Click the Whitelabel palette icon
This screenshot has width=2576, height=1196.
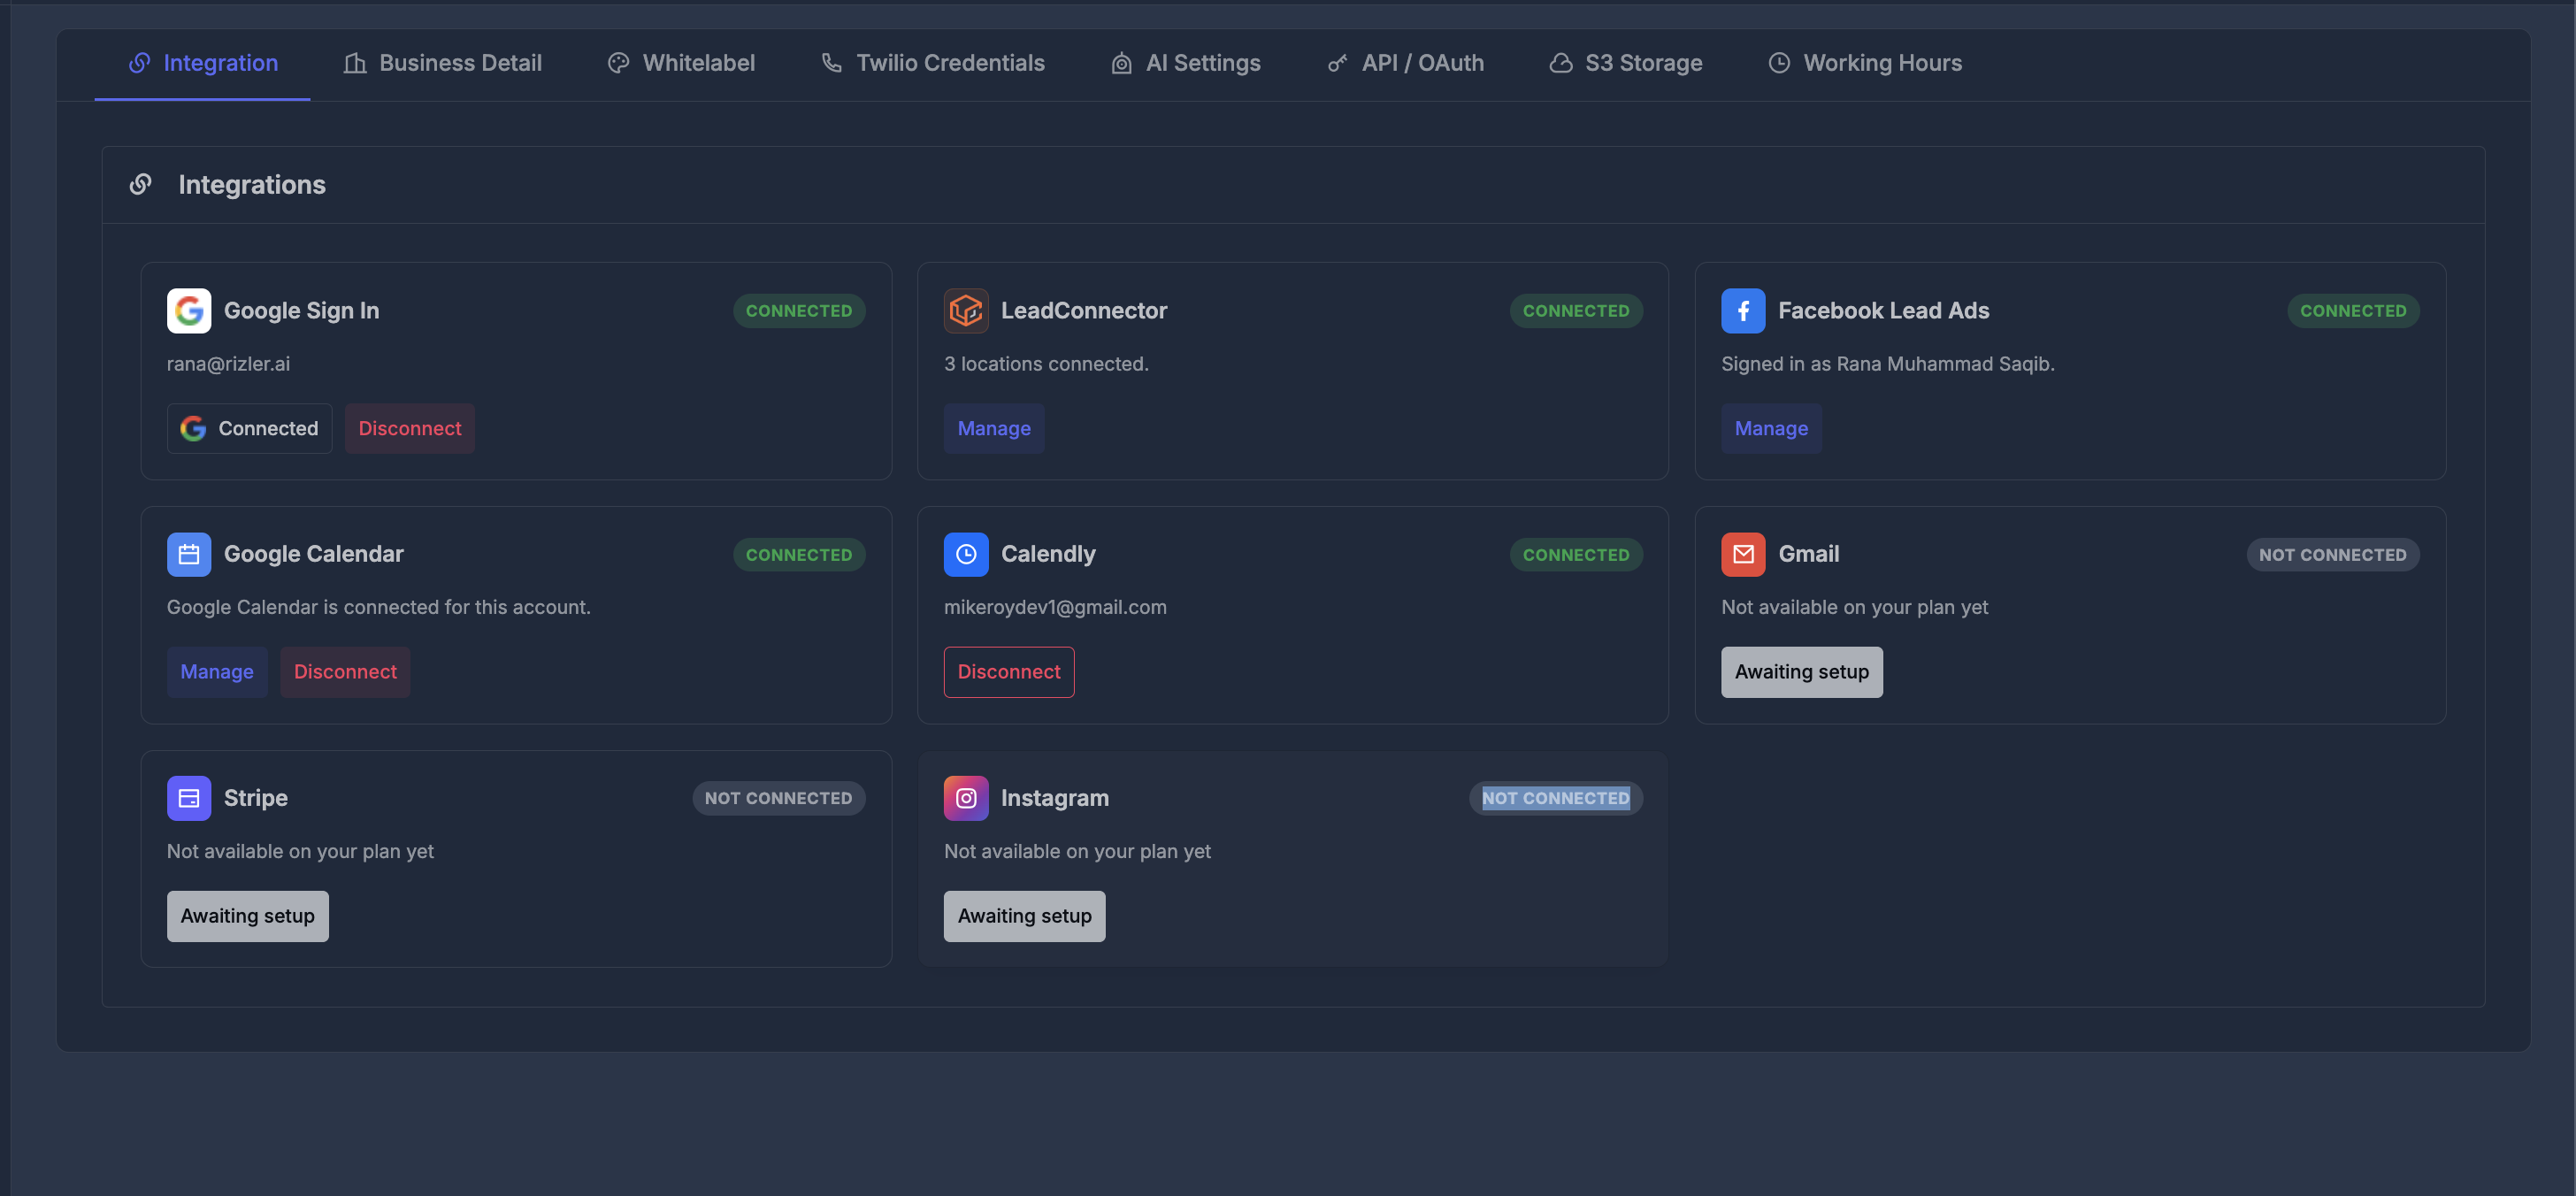click(x=619, y=63)
